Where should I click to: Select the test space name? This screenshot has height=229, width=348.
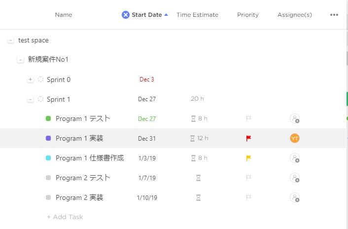click(x=34, y=40)
